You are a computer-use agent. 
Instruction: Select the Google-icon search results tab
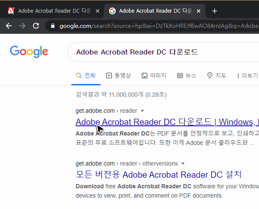(154, 11)
